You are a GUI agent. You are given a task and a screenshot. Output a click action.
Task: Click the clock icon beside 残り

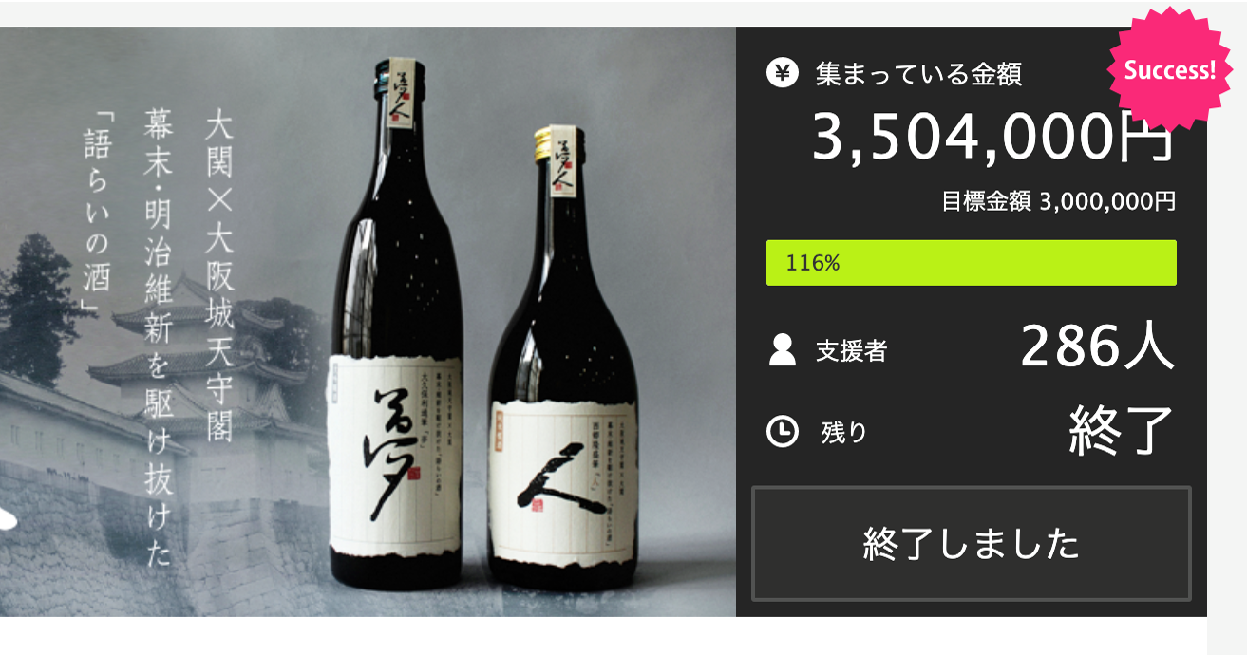782,431
